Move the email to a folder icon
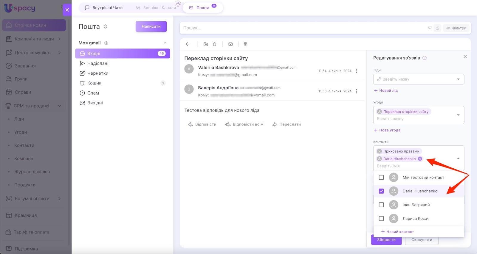Image resolution: width=477 pixels, height=254 pixels. pos(206,44)
